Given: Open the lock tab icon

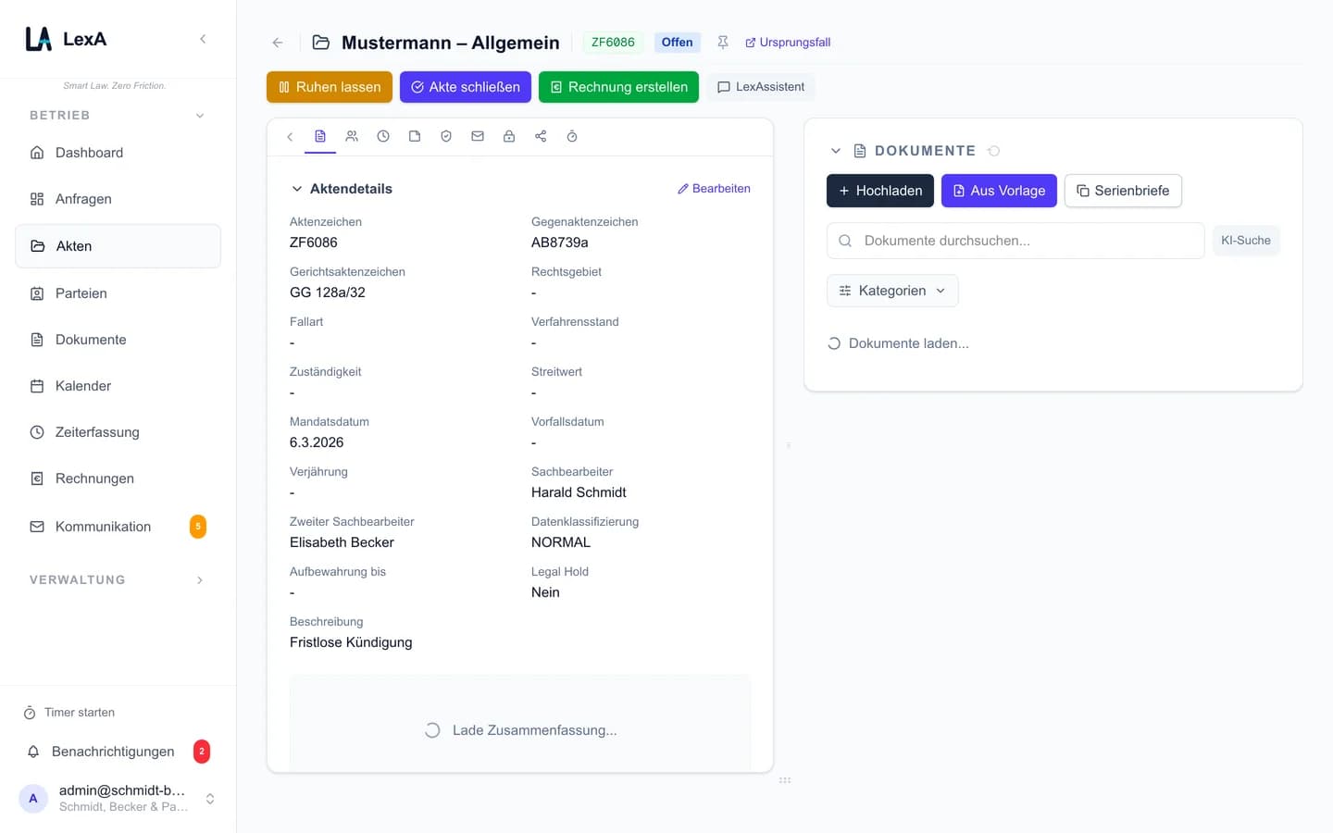Looking at the screenshot, I should tap(509, 136).
